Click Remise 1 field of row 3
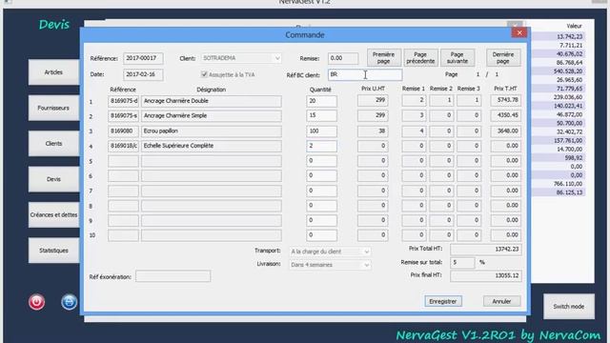Screen dimensions: 610x343 (414, 131)
